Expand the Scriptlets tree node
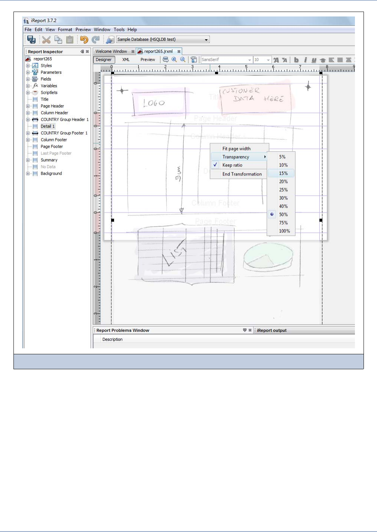Screen dimensions: 377x532 click(28, 93)
